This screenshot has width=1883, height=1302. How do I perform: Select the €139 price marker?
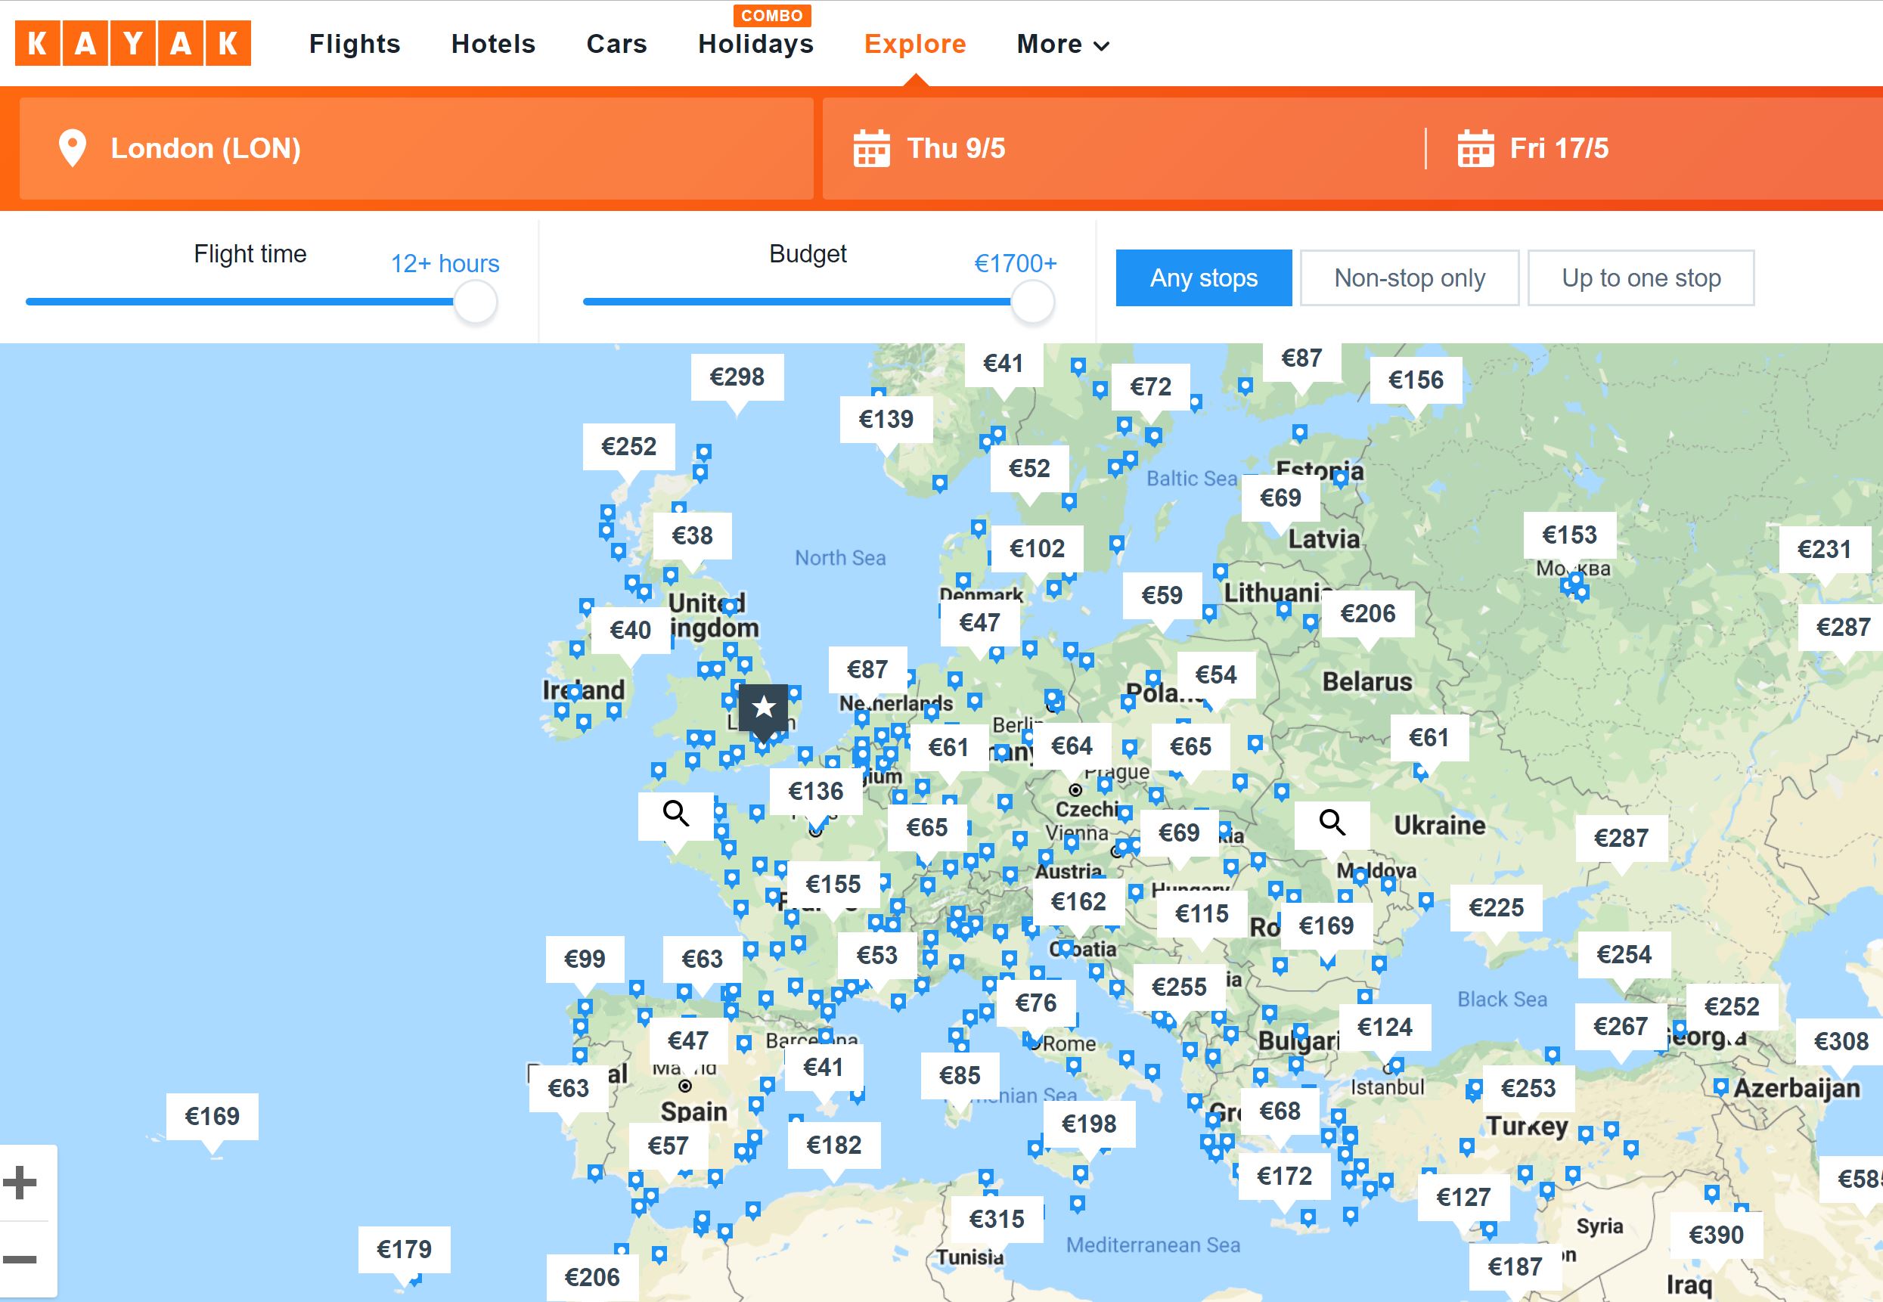(x=886, y=420)
